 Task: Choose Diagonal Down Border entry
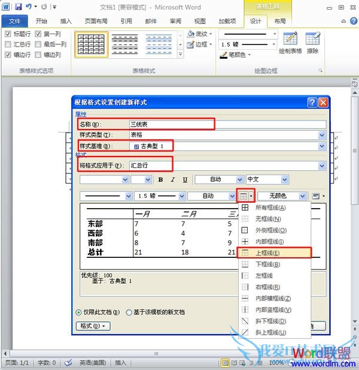pyautogui.click(x=275, y=321)
